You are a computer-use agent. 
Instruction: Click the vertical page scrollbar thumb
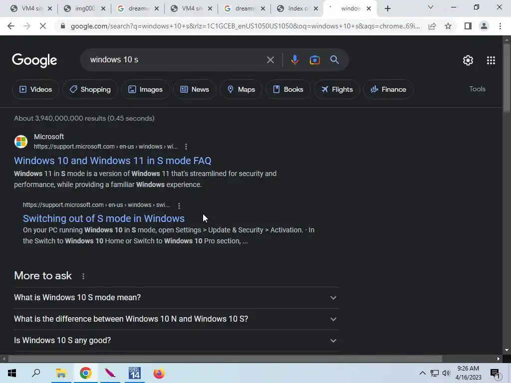pyautogui.click(x=507, y=78)
